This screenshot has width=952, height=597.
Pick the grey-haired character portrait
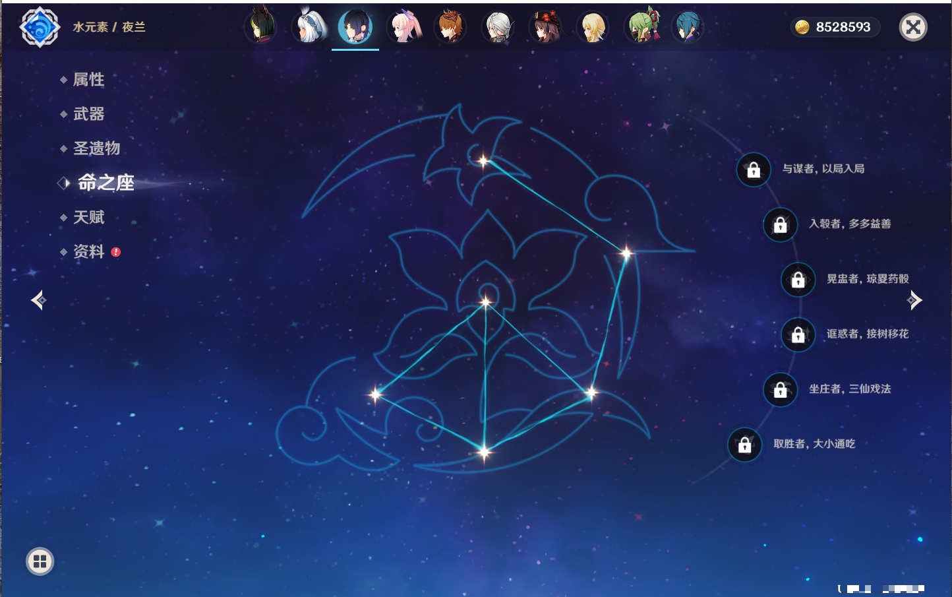(498, 27)
